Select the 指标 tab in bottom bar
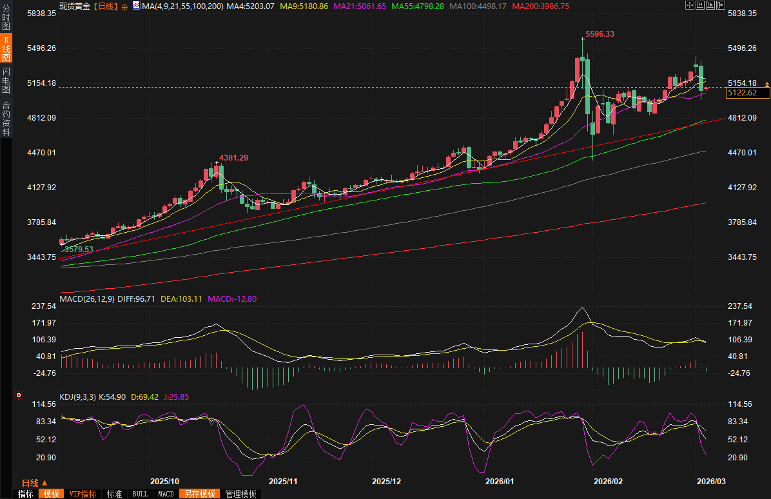 point(25,494)
